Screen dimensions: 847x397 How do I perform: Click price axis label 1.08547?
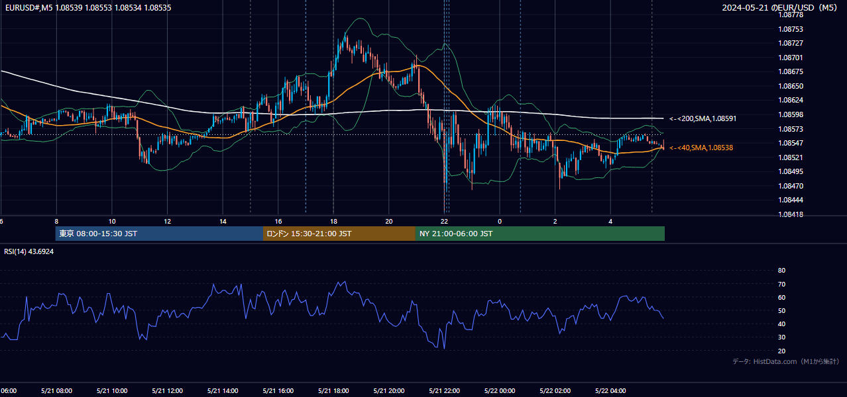791,143
